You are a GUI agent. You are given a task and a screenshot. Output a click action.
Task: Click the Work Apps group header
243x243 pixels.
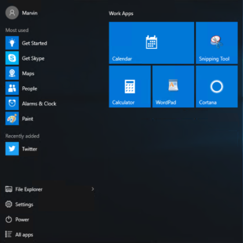tap(121, 13)
